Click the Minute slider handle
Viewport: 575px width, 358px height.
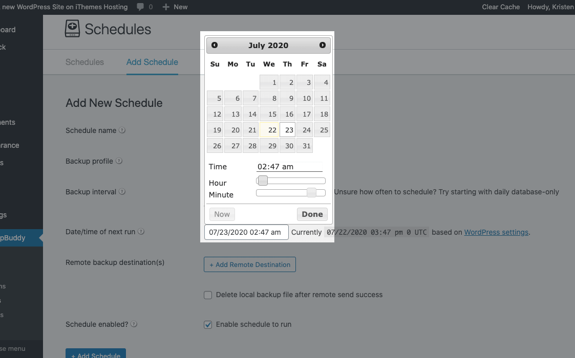(311, 192)
